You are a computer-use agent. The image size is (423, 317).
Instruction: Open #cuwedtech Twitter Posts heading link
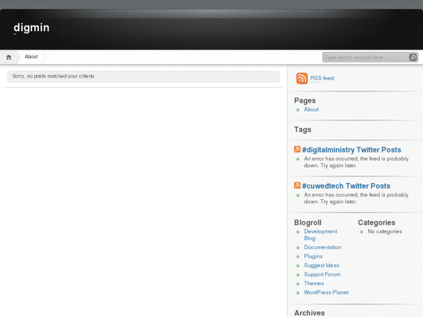pos(346,186)
